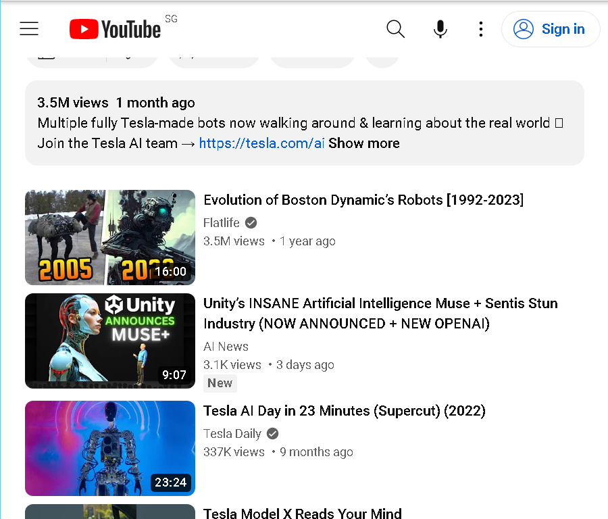Image resolution: width=608 pixels, height=519 pixels.
Task: Click the New badge under AI News
Action: click(x=220, y=383)
